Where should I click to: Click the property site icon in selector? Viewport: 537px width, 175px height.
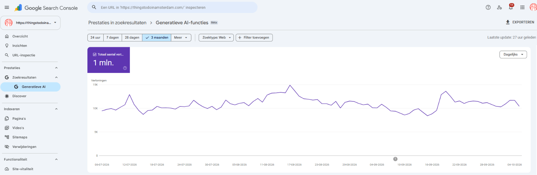[8, 23]
